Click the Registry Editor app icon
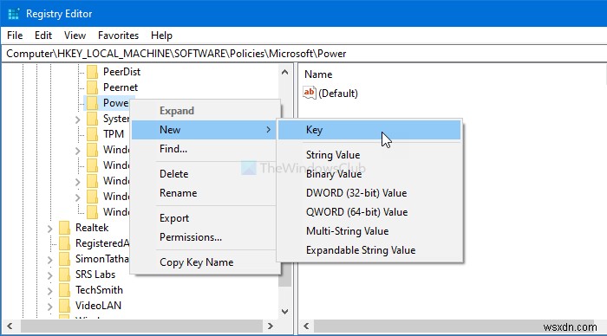The image size is (607, 336). coord(14,14)
